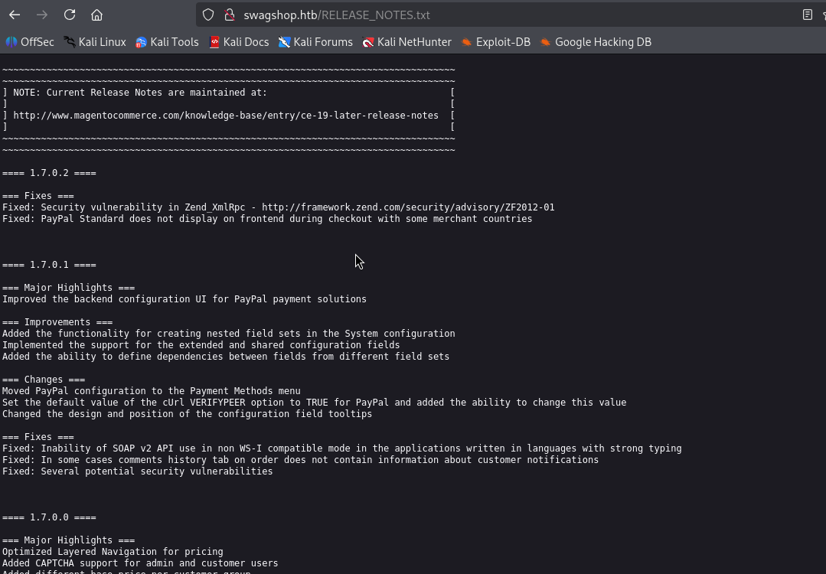Screen dimensions: 826x574
Task: Click "Fixed: Several potential security vulnerabilities" line
Action: (138, 471)
